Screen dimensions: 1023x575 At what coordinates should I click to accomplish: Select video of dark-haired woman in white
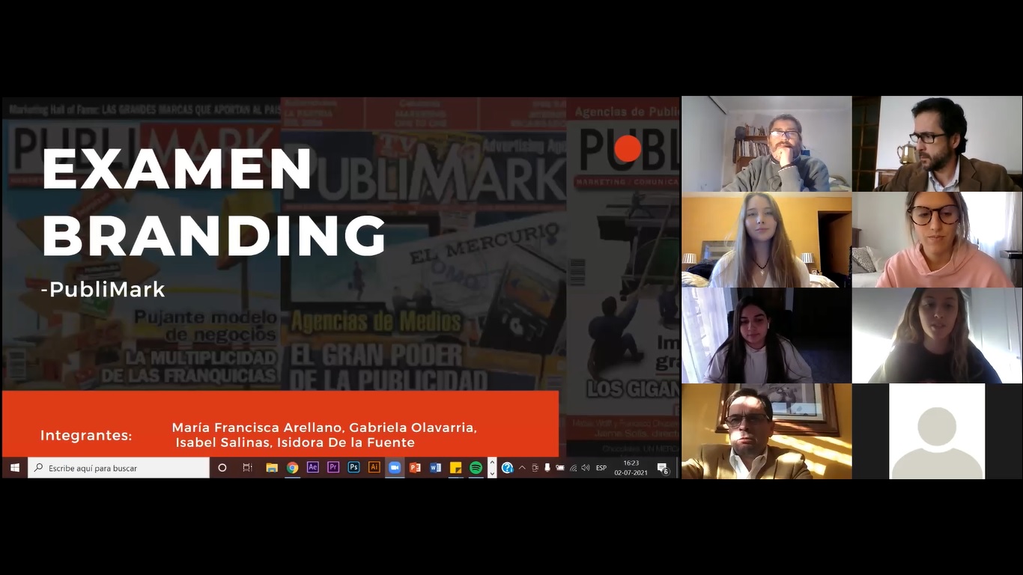tap(766, 335)
